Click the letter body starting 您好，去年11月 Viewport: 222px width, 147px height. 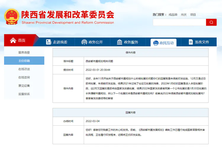click(x=146, y=88)
